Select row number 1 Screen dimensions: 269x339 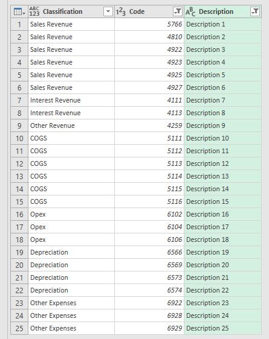[19, 24]
